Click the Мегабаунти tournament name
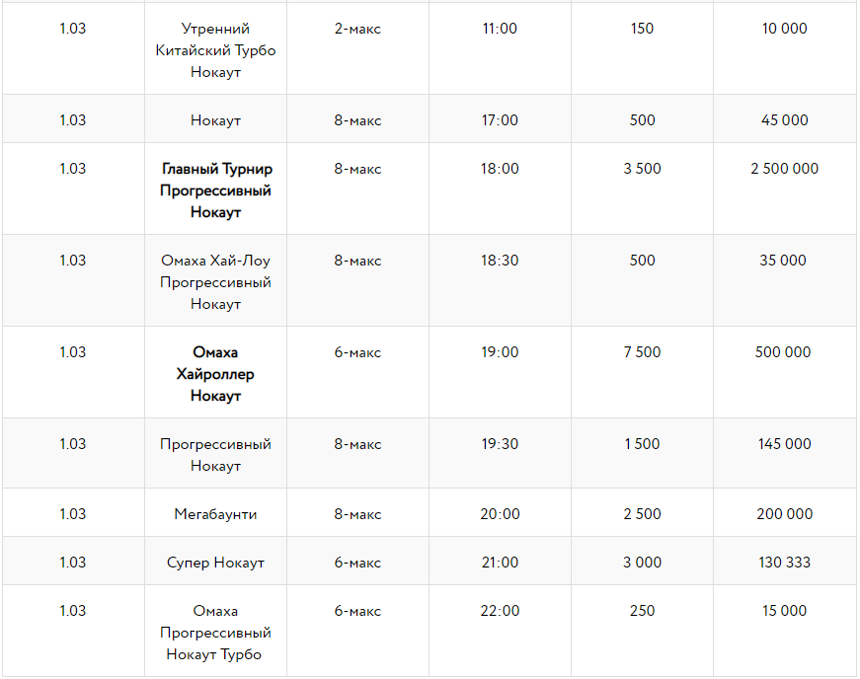Screen dimensions: 860x679 click(x=215, y=514)
